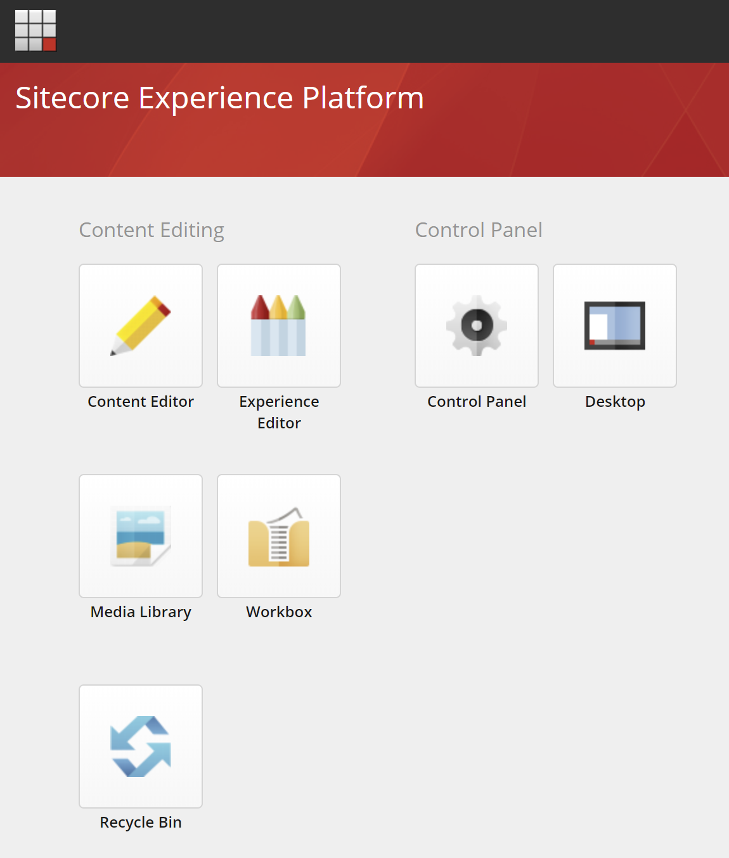Click the Sitecore Experience Platform title

click(x=219, y=98)
